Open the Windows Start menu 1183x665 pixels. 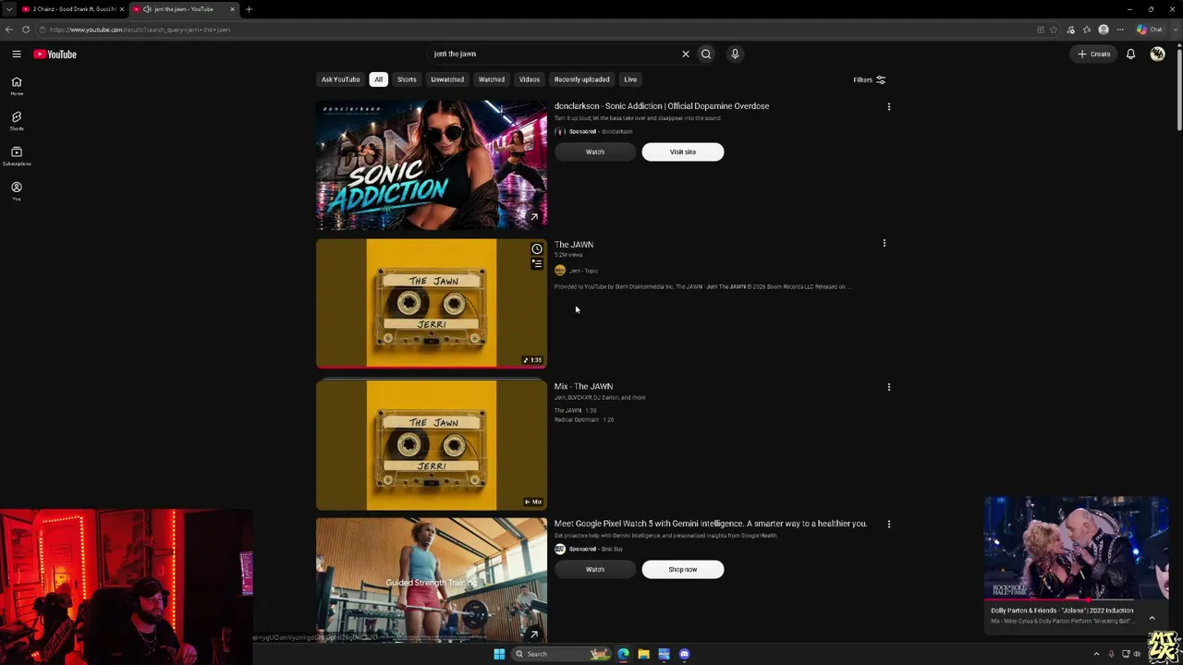(x=499, y=654)
